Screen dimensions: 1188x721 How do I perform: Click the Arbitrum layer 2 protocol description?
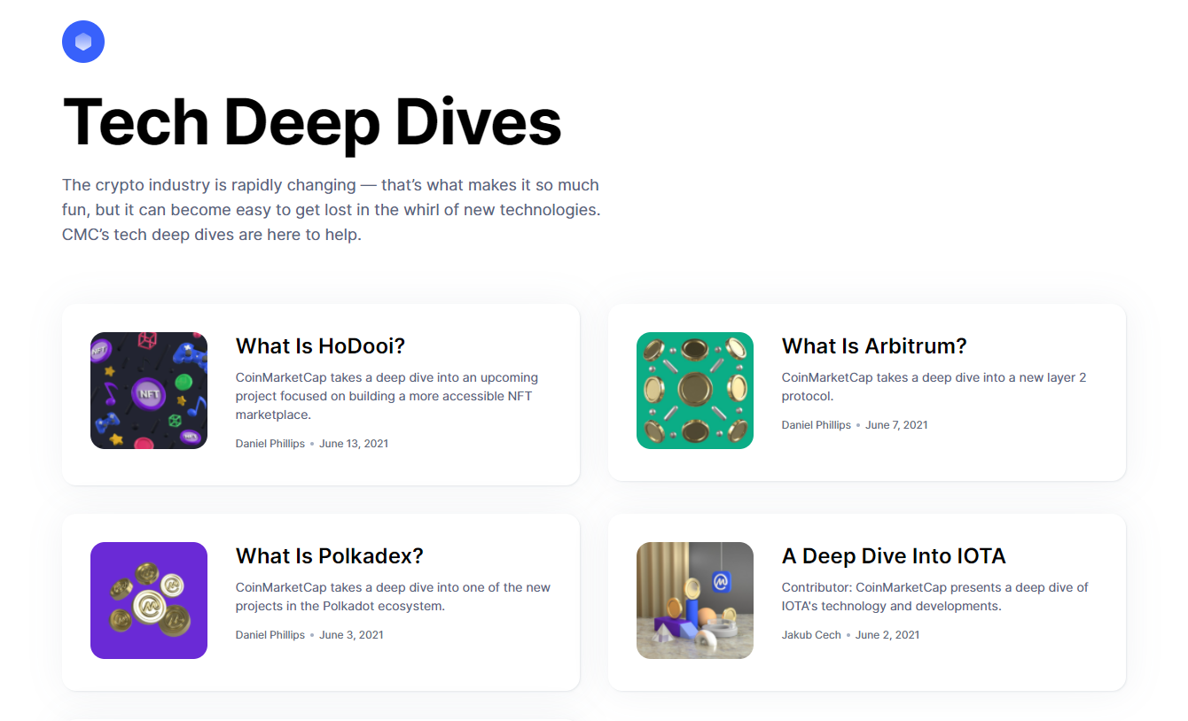pos(934,387)
